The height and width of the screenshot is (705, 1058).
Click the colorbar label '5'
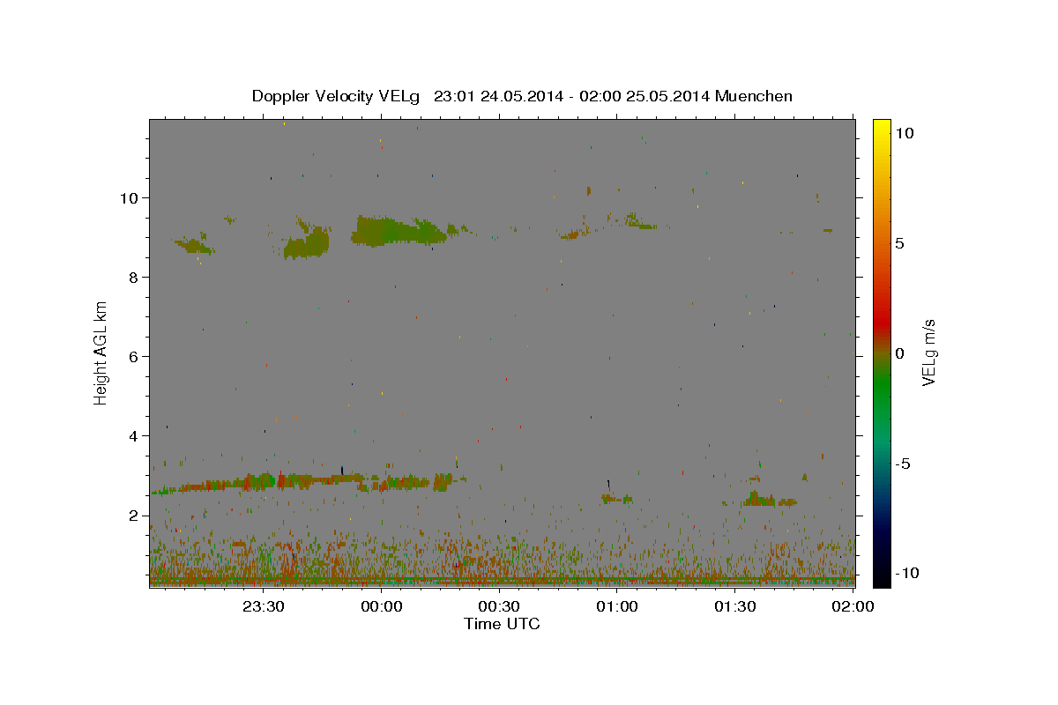899,243
